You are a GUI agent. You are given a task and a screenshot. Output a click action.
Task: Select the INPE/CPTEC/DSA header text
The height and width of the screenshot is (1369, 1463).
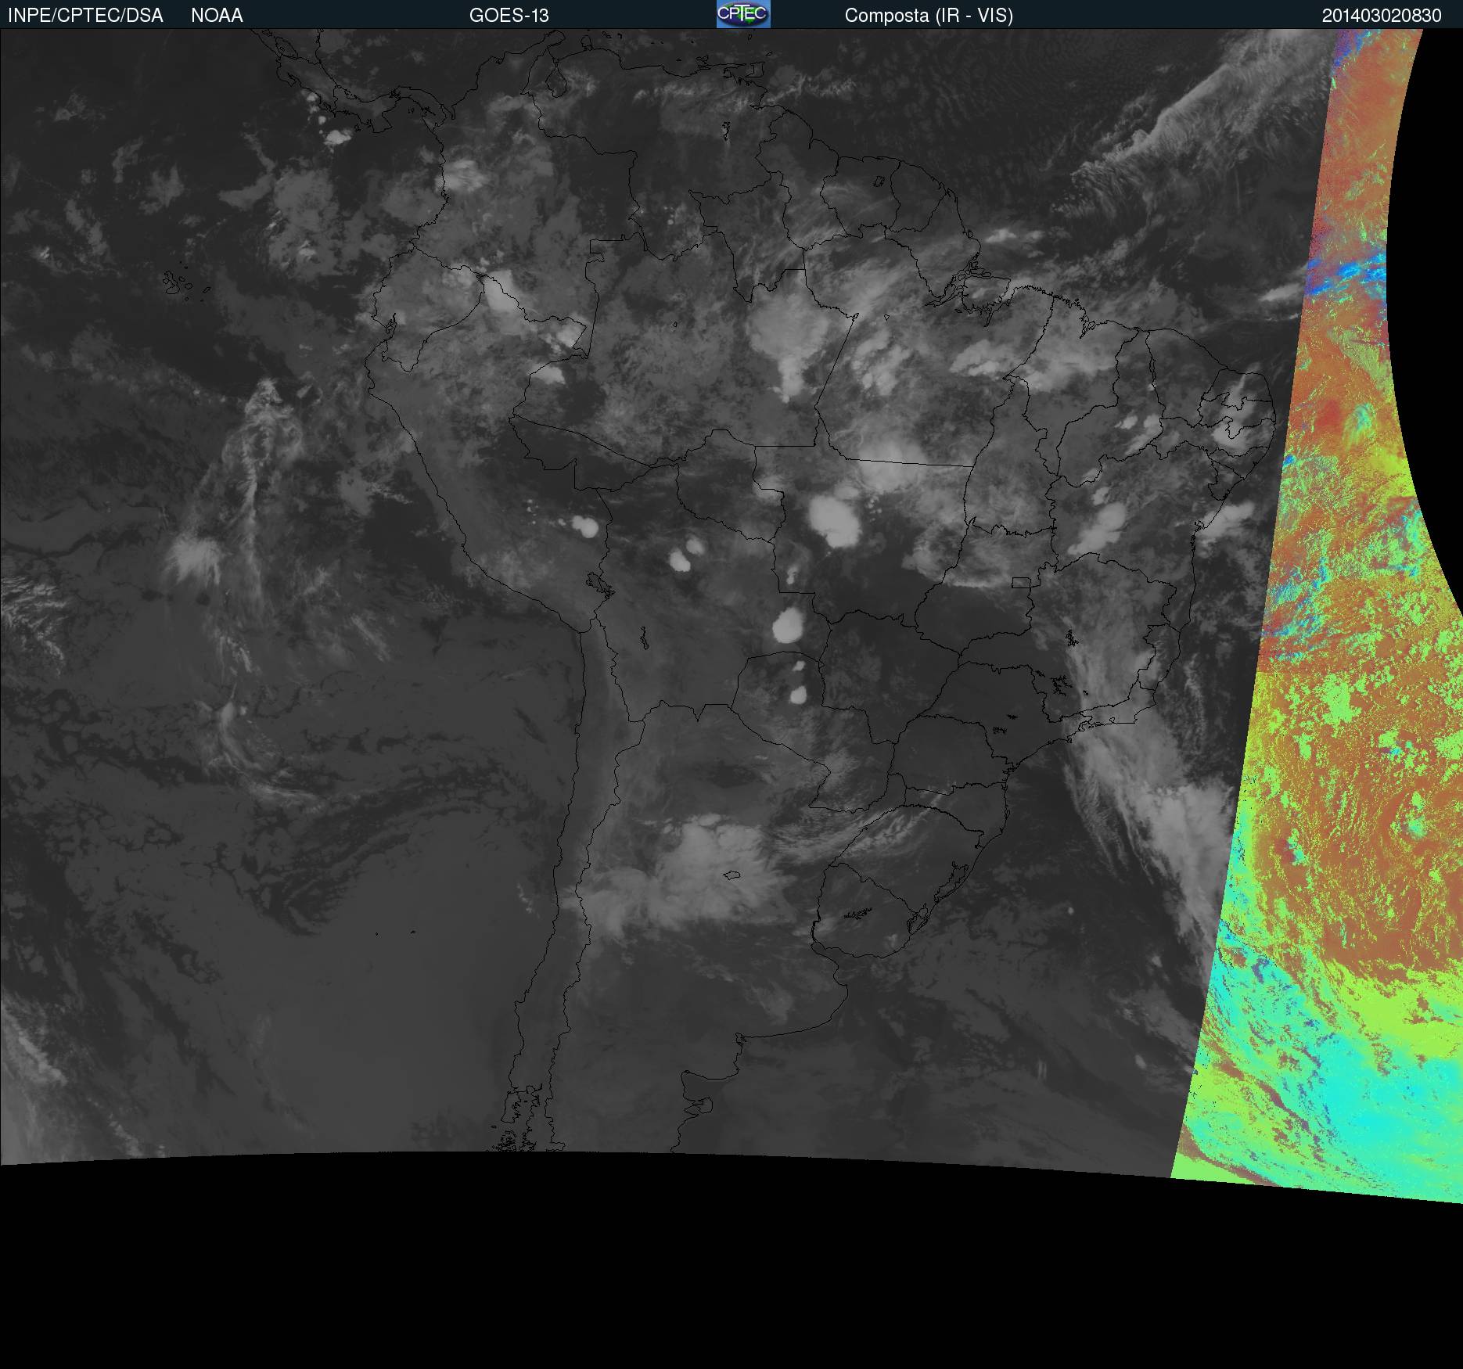pos(85,16)
